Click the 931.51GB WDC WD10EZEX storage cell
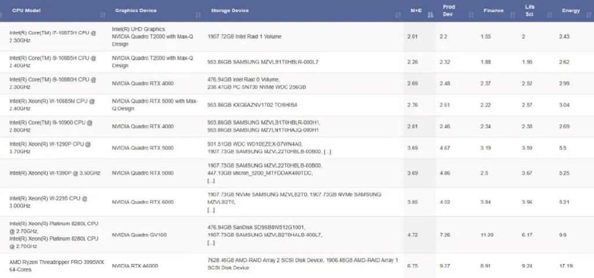This screenshot has height=278, width=594. click(x=269, y=148)
